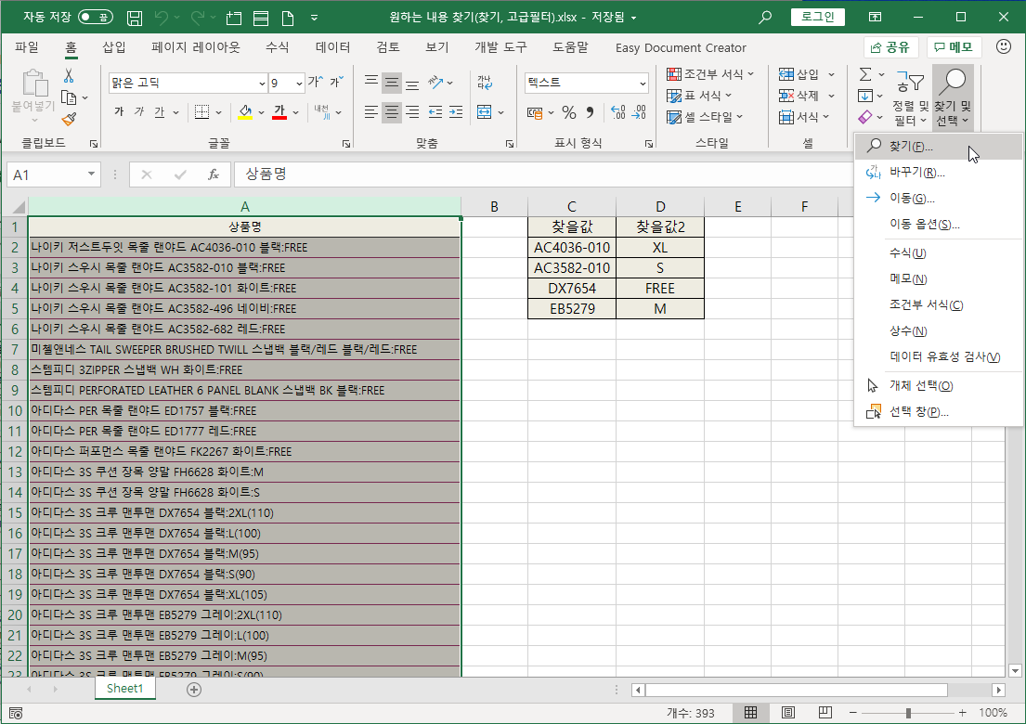This screenshot has width=1026, height=724.
Task: Select 개체 선택(O) menu item
Action: click(939, 386)
